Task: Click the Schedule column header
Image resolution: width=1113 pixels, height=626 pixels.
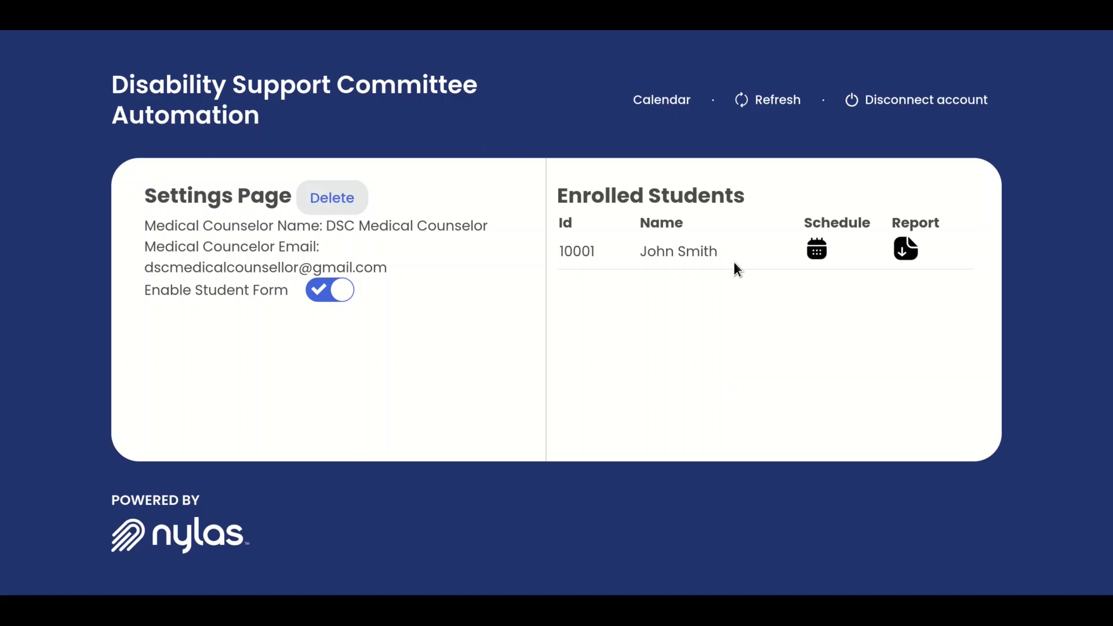Action: coord(836,223)
